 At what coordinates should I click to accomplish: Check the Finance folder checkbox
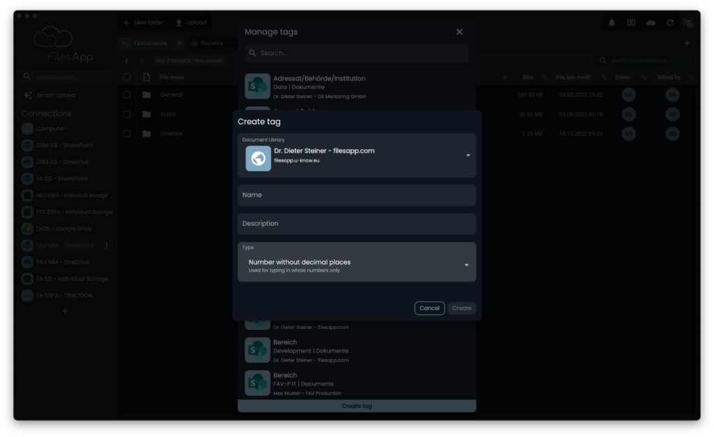[x=127, y=134]
